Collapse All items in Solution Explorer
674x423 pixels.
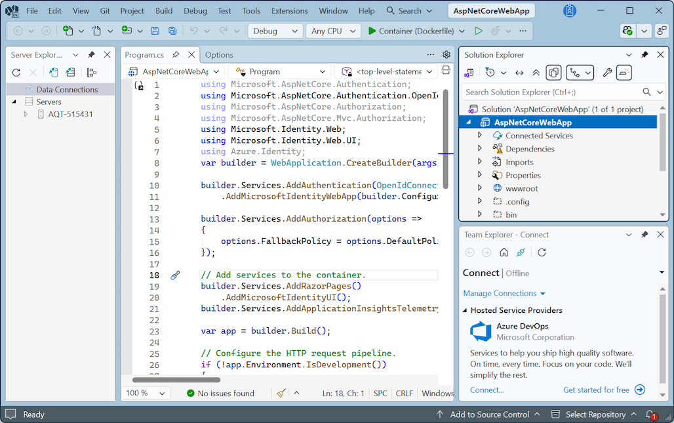click(536, 72)
